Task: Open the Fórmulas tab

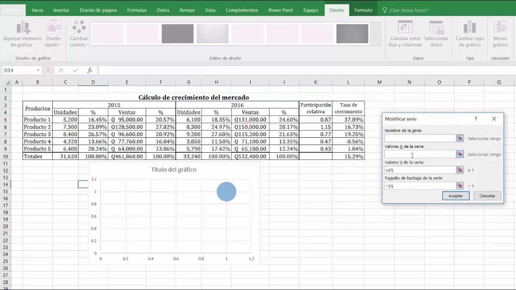Action: pos(137,10)
